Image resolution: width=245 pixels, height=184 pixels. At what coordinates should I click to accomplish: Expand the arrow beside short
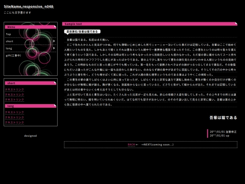54,41
